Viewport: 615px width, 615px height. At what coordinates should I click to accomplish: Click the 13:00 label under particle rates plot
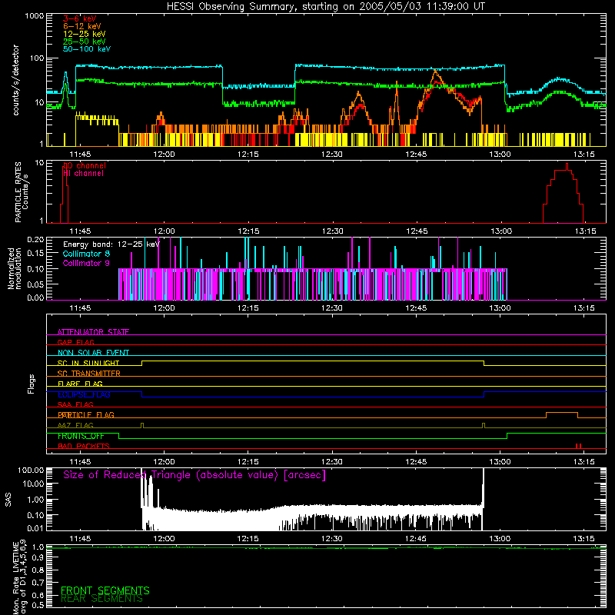pyautogui.click(x=500, y=231)
